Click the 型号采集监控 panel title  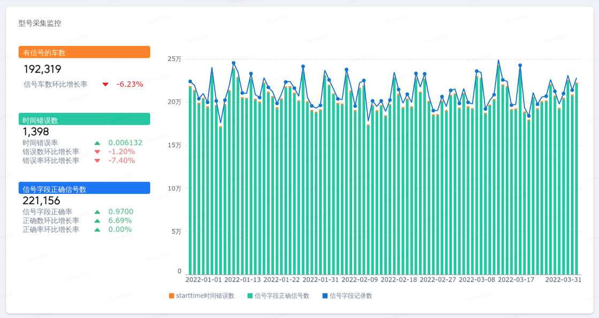pyautogui.click(x=40, y=24)
